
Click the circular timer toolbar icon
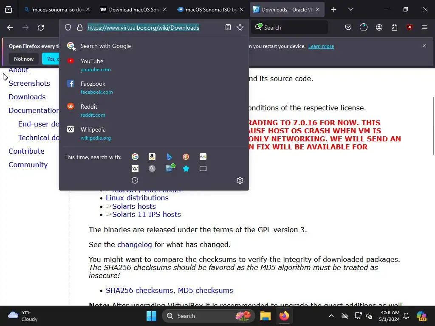pos(364,28)
